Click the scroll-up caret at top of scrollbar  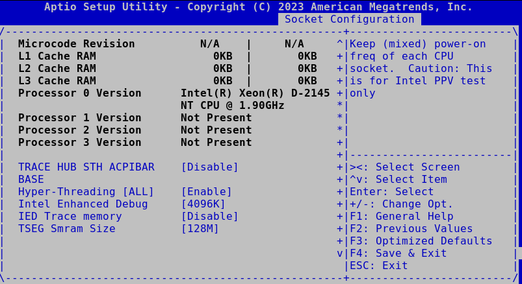click(x=339, y=44)
